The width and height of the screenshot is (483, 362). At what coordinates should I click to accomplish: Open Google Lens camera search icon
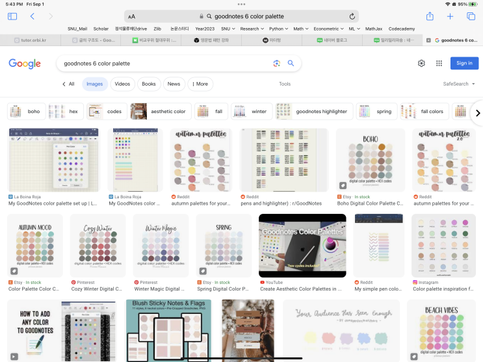tap(277, 64)
